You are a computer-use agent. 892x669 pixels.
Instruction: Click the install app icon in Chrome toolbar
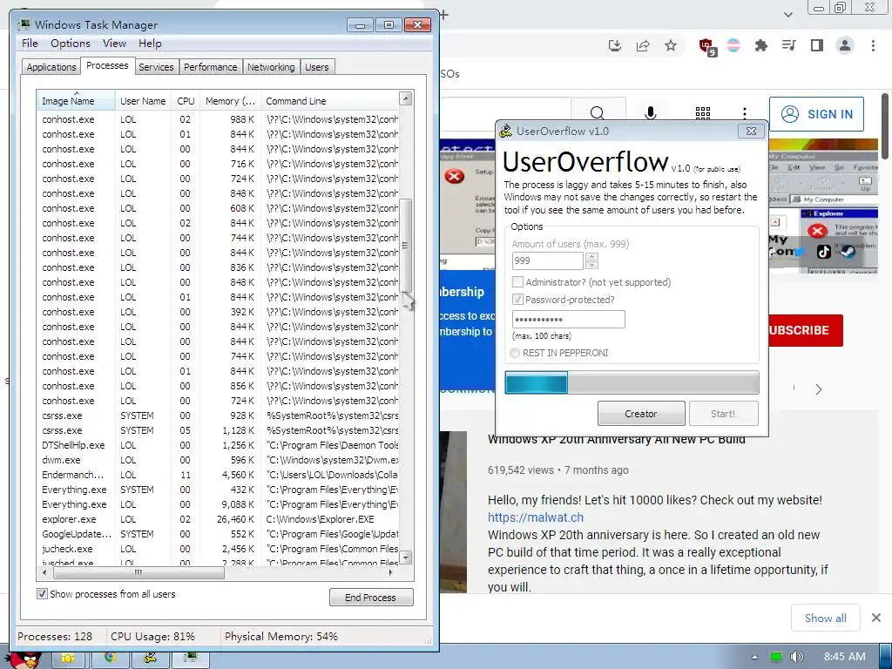click(614, 45)
